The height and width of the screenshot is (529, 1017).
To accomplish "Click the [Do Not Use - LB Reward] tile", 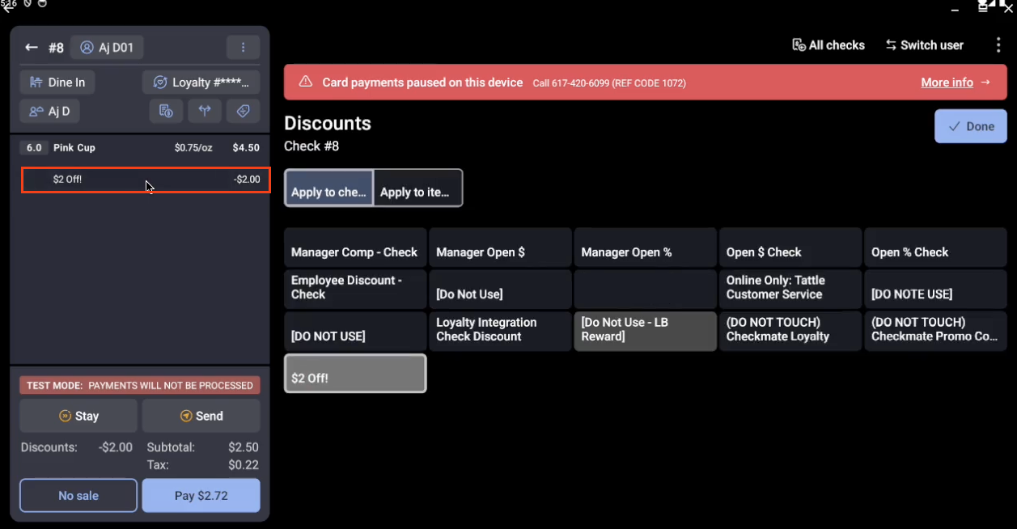I will (x=645, y=332).
